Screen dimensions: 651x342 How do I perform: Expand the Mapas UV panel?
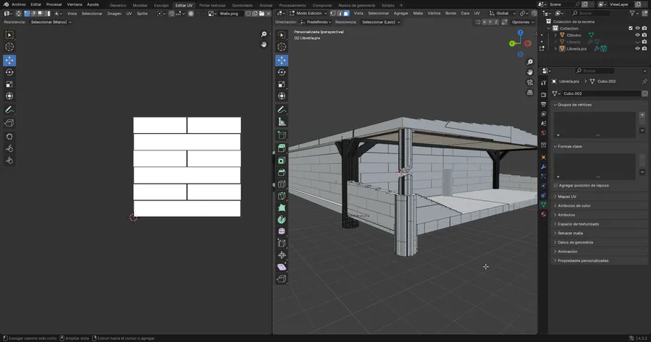coord(567,196)
